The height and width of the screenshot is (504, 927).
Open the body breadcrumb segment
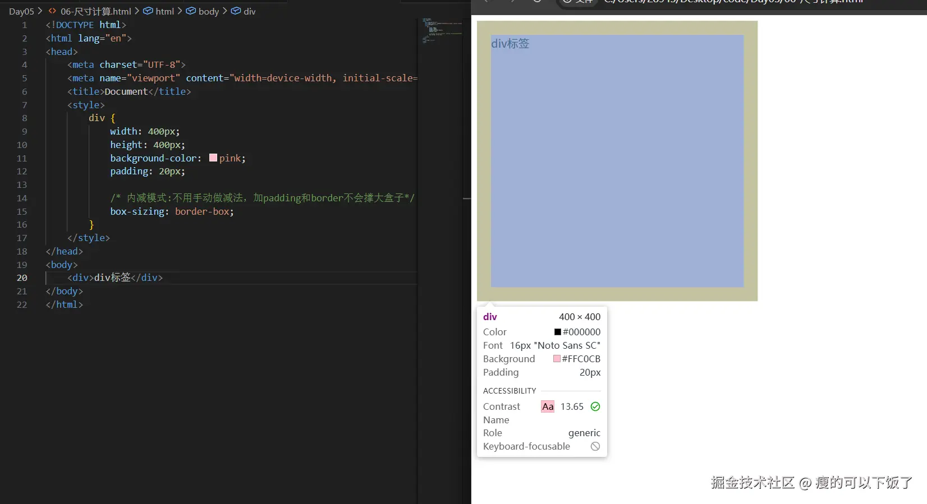coord(209,11)
